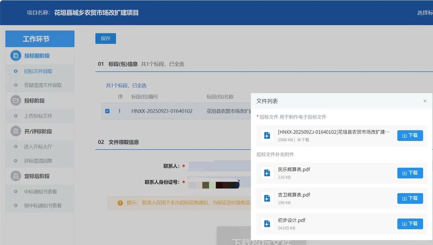The height and width of the screenshot is (245, 433).
Task: Select the 投标前阶段 stage icon
Action: 16,56
